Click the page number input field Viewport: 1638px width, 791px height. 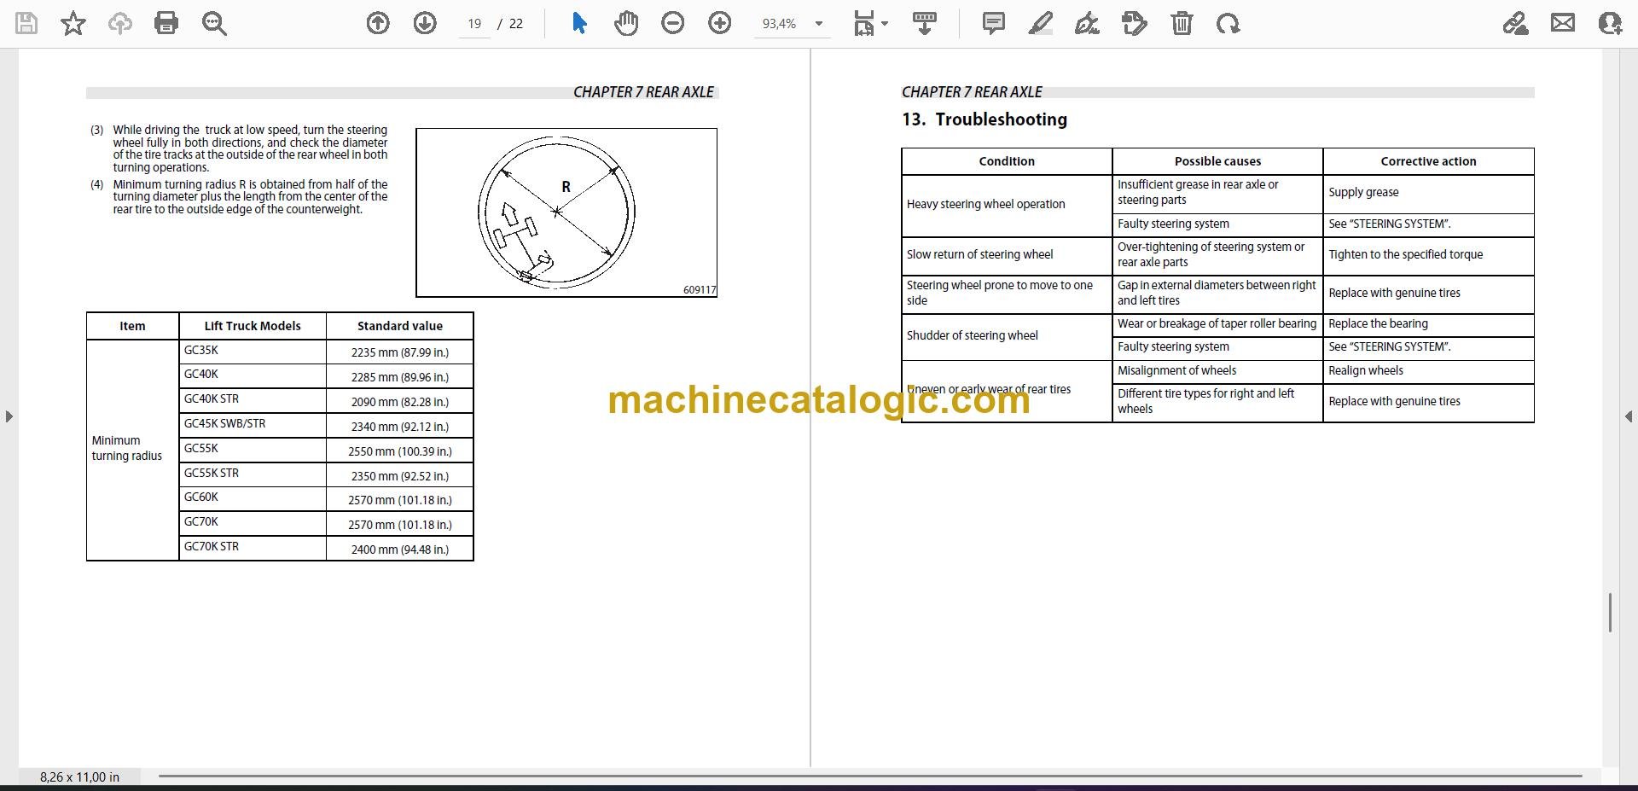coord(474,24)
